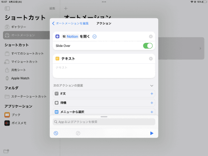208x156 pixels.
Task: Toggle the Slide Over switch
Action: point(148,46)
